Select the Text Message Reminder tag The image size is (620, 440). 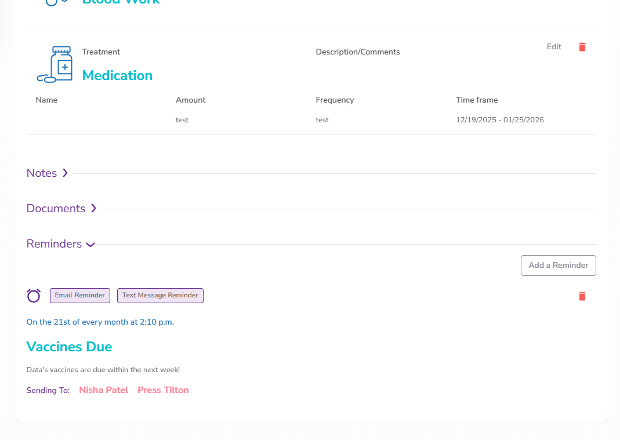pyautogui.click(x=160, y=296)
